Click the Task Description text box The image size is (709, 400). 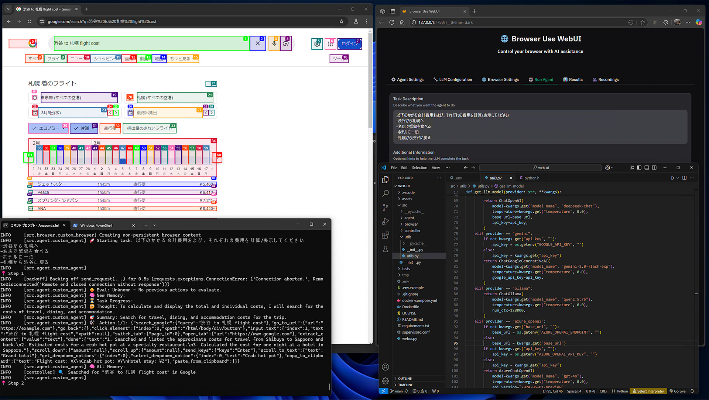tap(540, 126)
